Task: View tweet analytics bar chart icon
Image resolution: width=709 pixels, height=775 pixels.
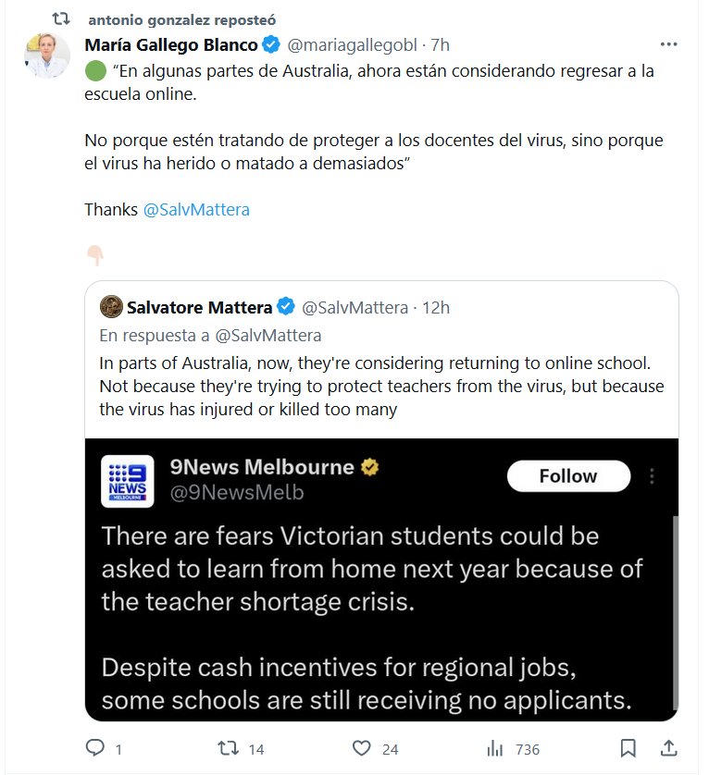Action: point(495,748)
